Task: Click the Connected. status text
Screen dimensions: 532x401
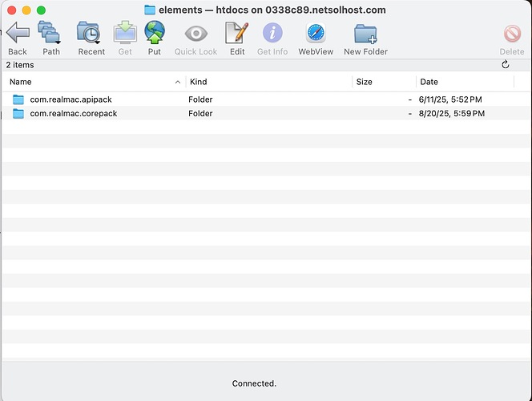Action: (254, 383)
